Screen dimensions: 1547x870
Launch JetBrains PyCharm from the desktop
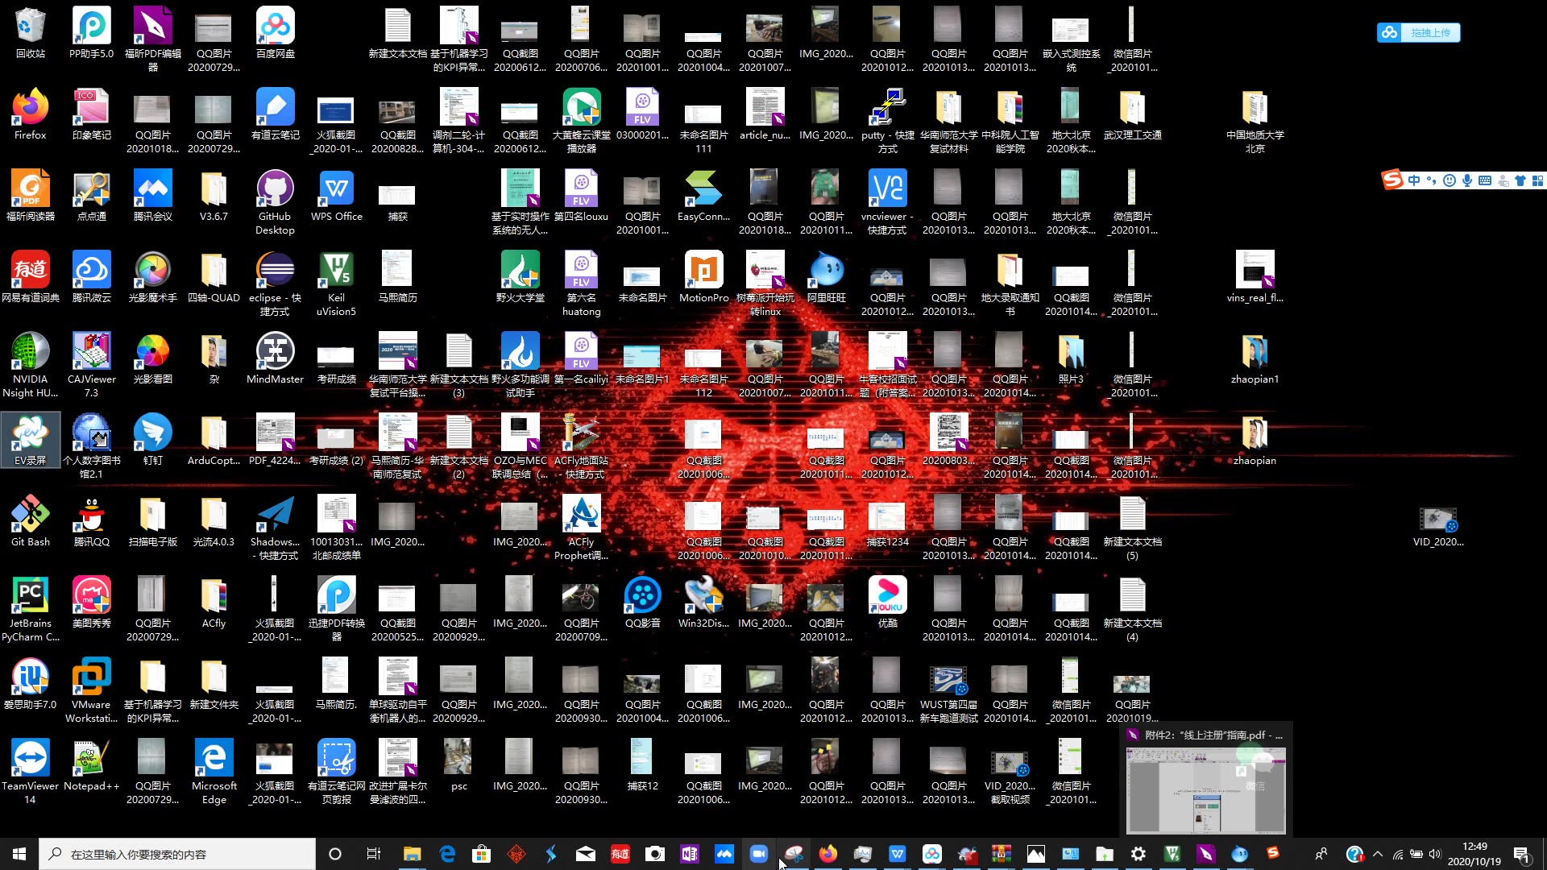click(30, 608)
